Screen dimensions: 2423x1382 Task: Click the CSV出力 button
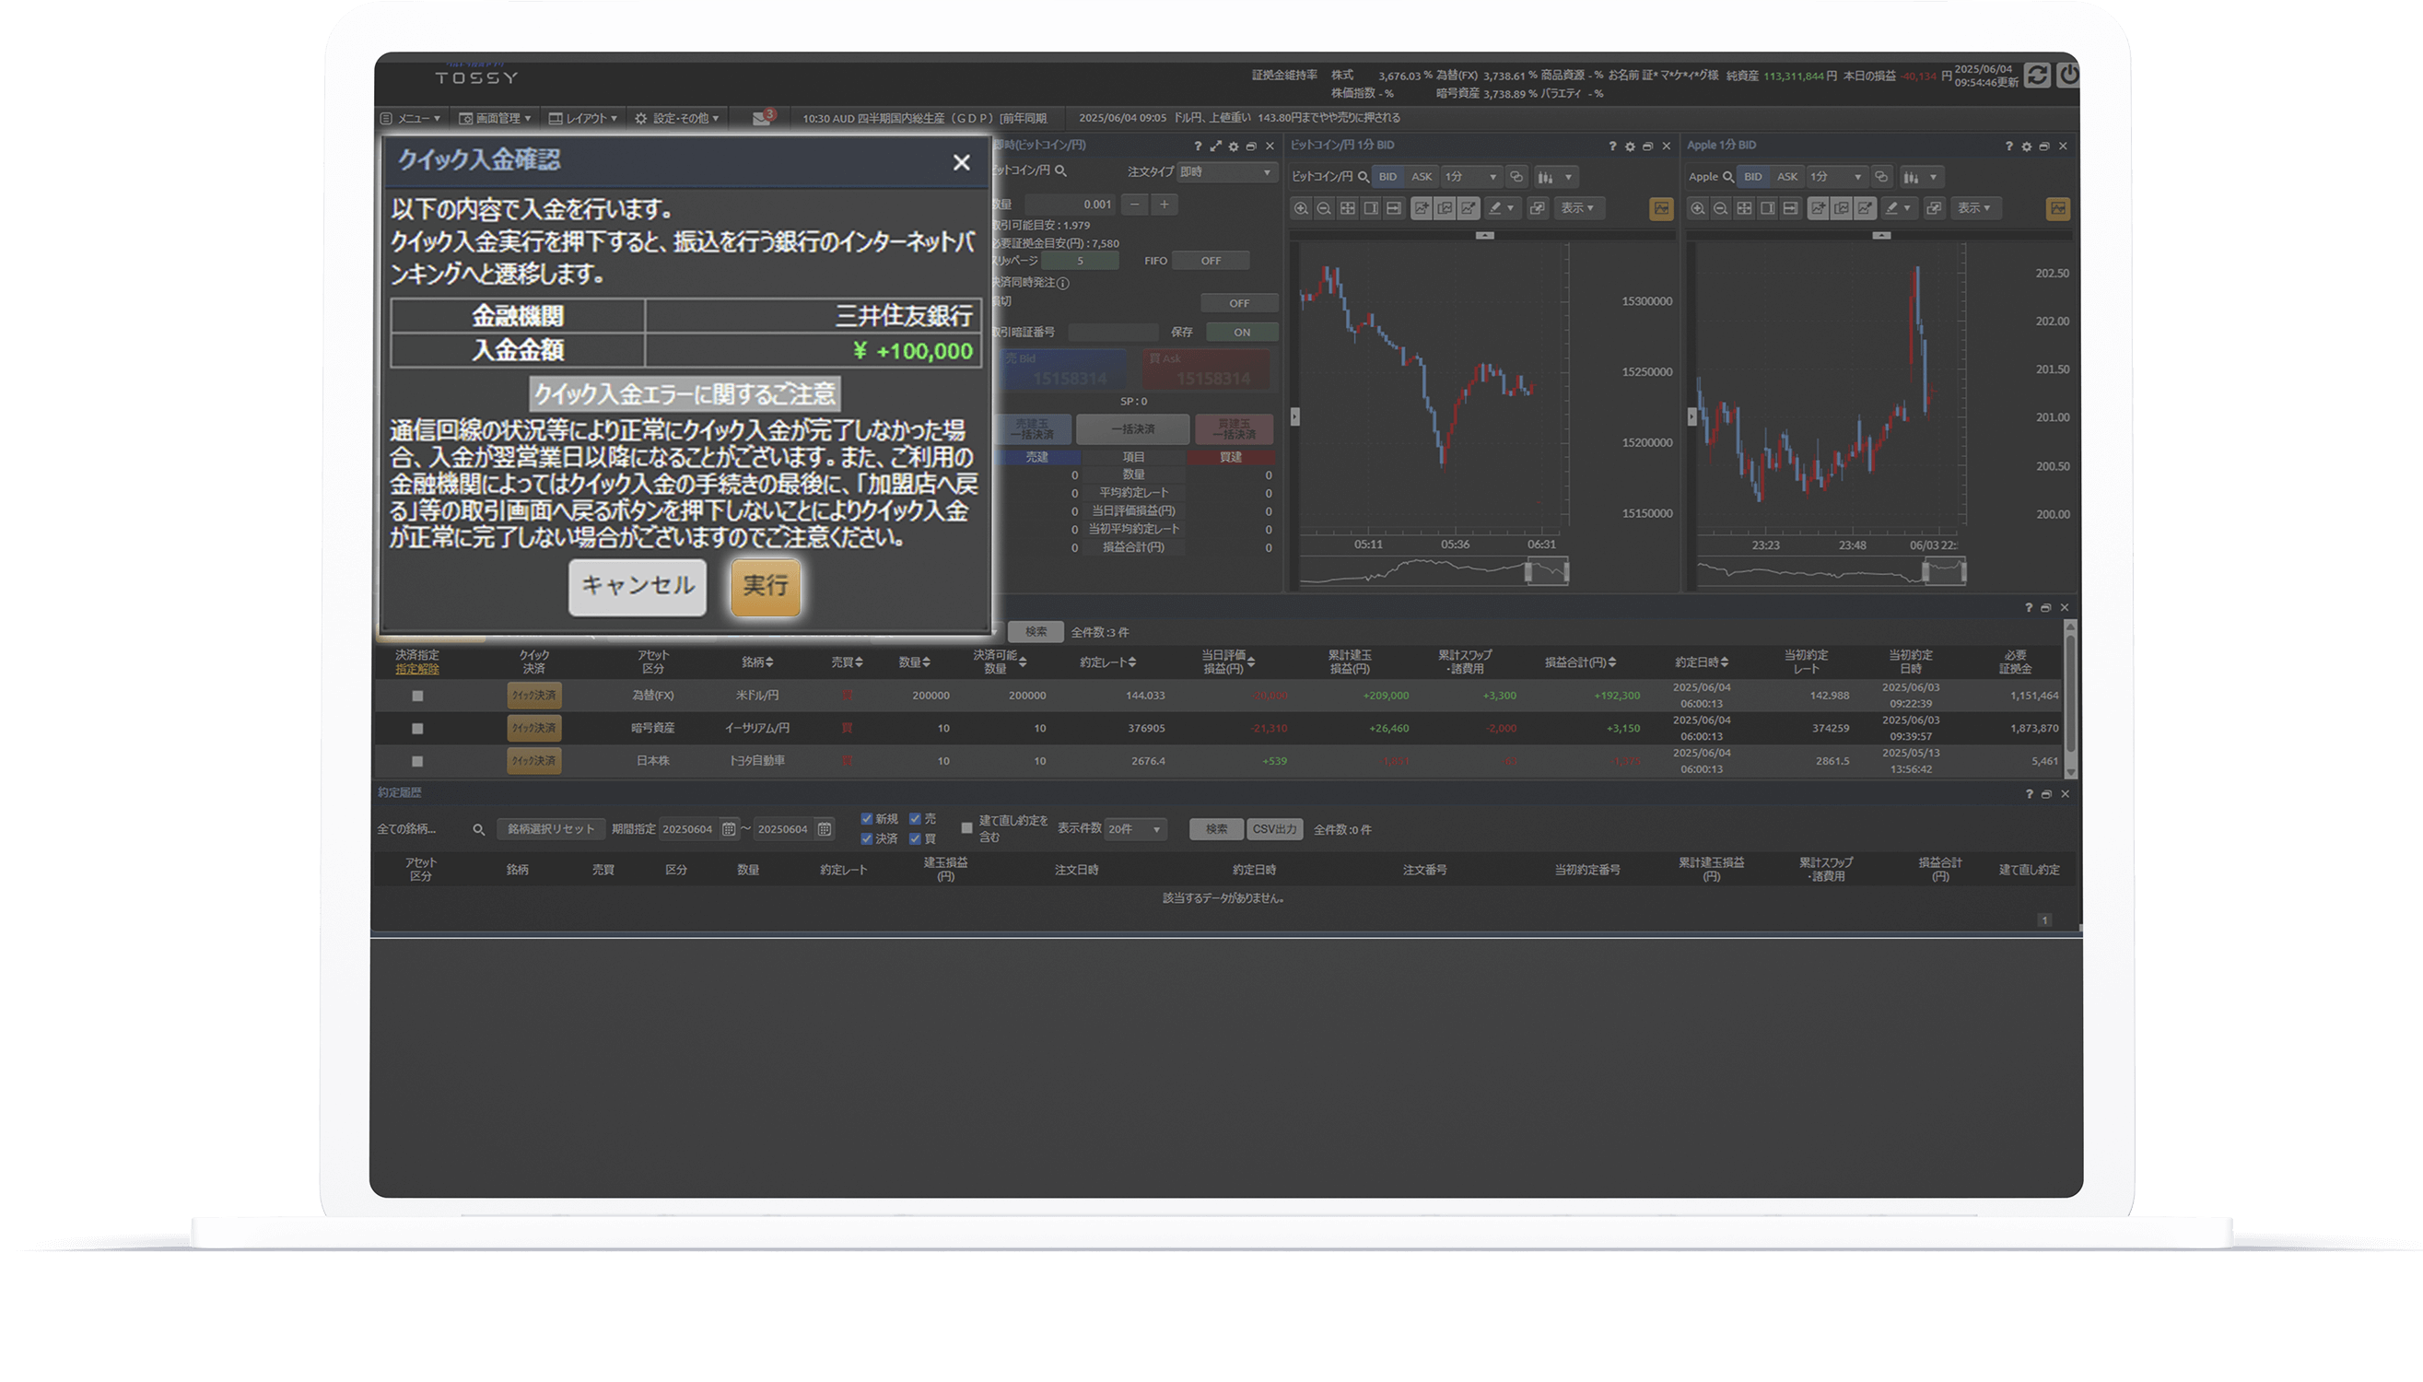coord(1273,829)
